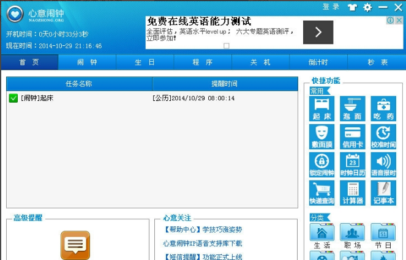
Task: Open settings via the gear icon
Action: (367, 7)
